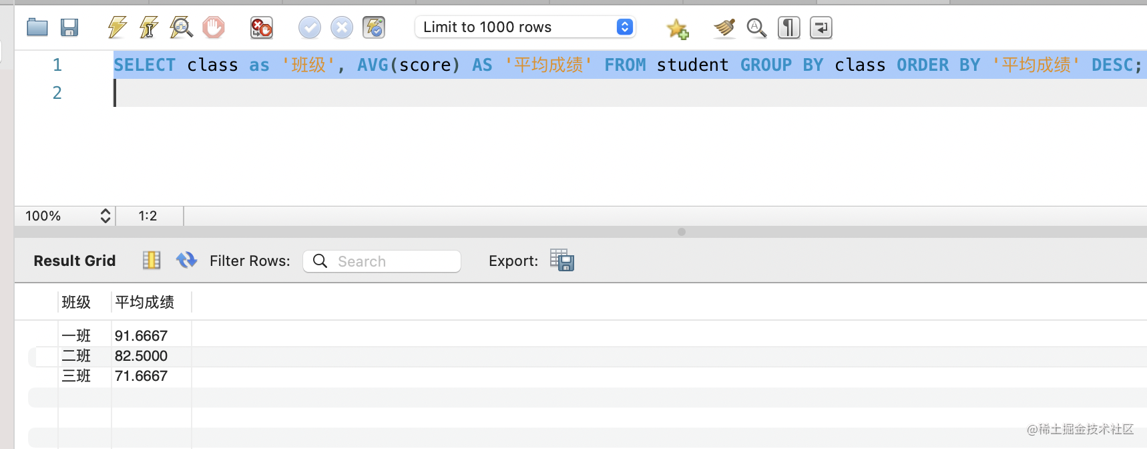Export recordset to external file

point(562,260)
